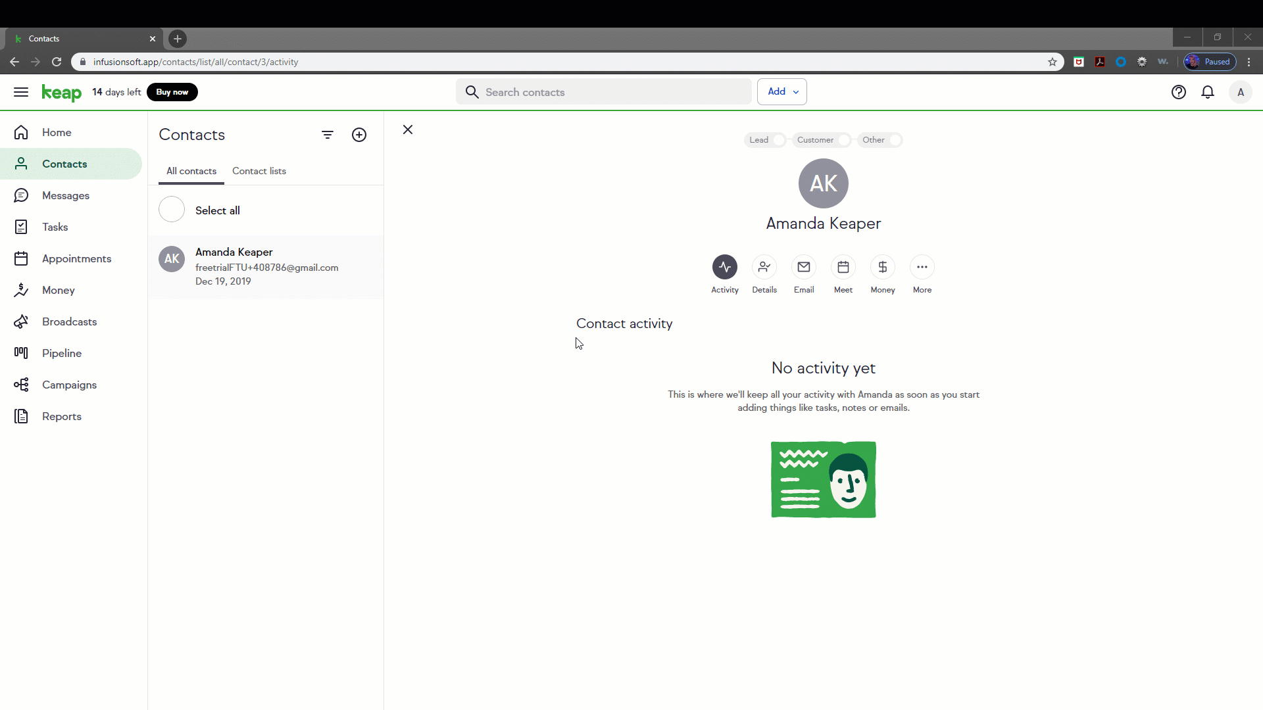Open the notifications bell
The width and height of the screenshot is (1263, 710).
(1207, 92)
